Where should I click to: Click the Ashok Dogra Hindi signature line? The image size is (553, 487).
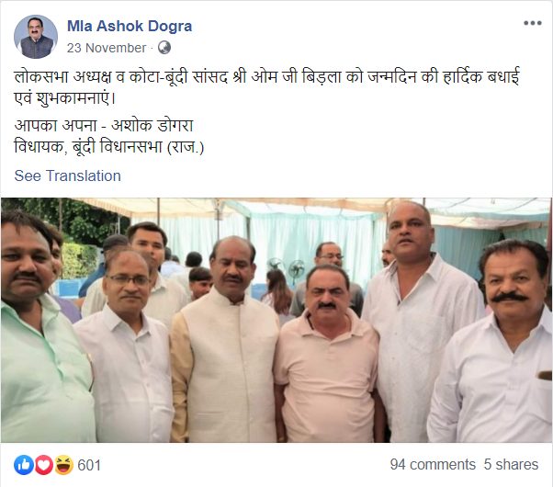[x=104, y=125]
